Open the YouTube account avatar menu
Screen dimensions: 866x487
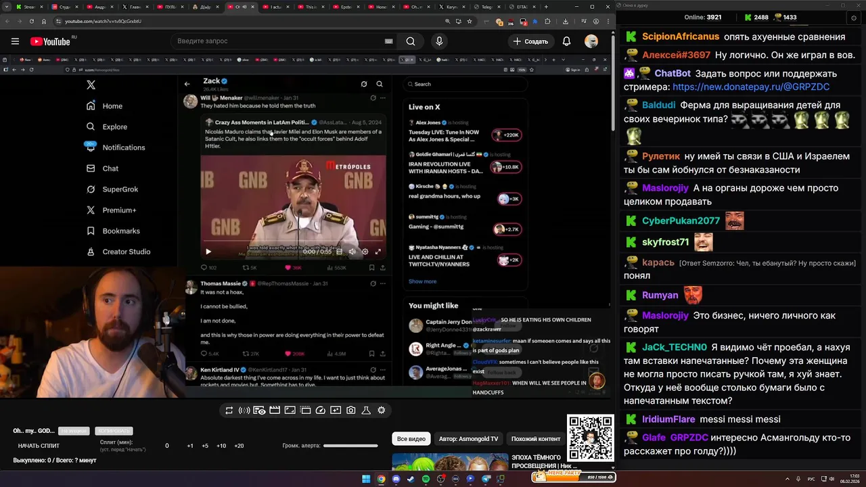click(591, 41)
